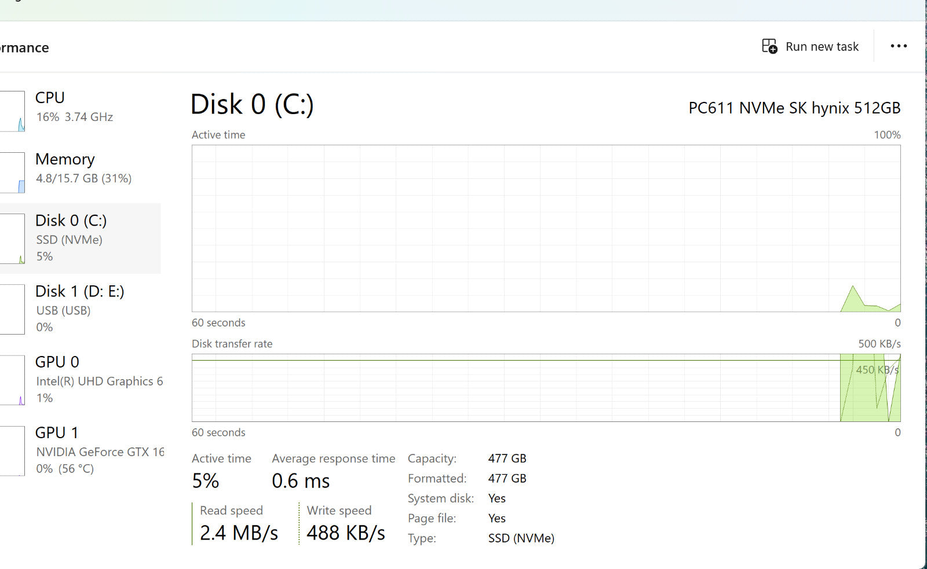The width and height of the screenshot is (927, 569).
Task: Click the Disk 1 mini graph thumbnail
Action: (13, 309)
